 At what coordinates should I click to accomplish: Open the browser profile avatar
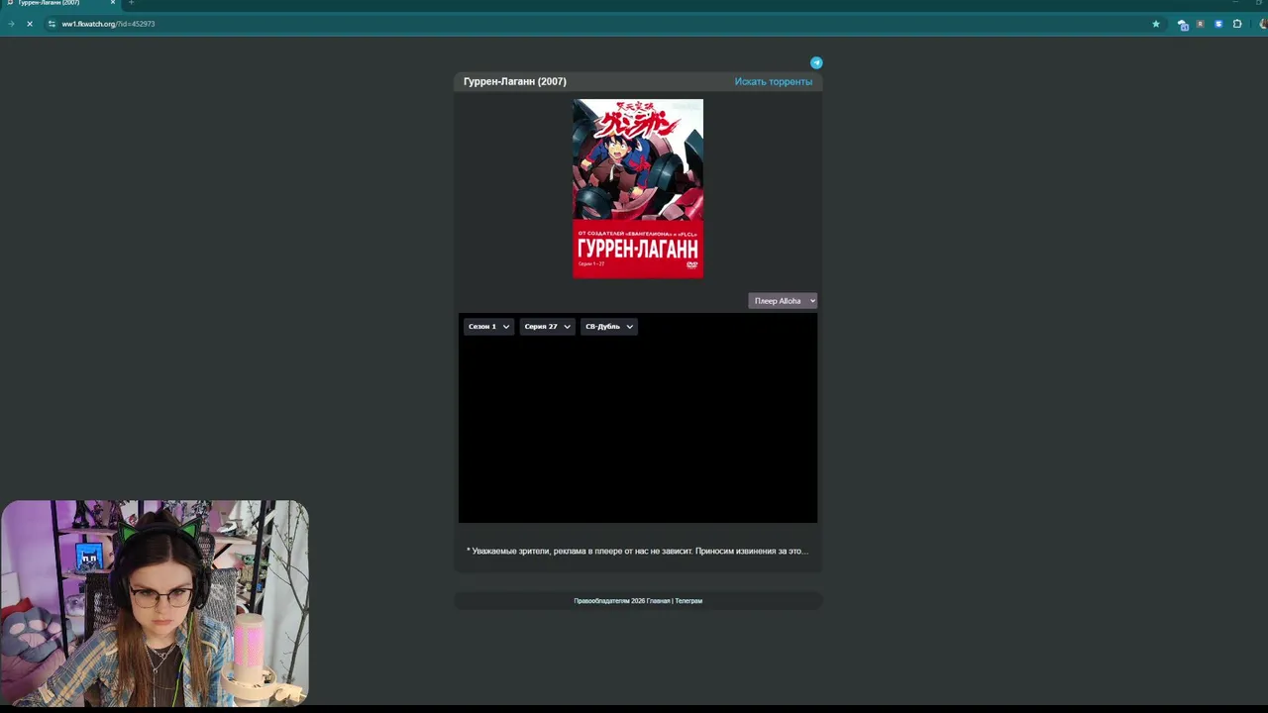(1263, 24)
